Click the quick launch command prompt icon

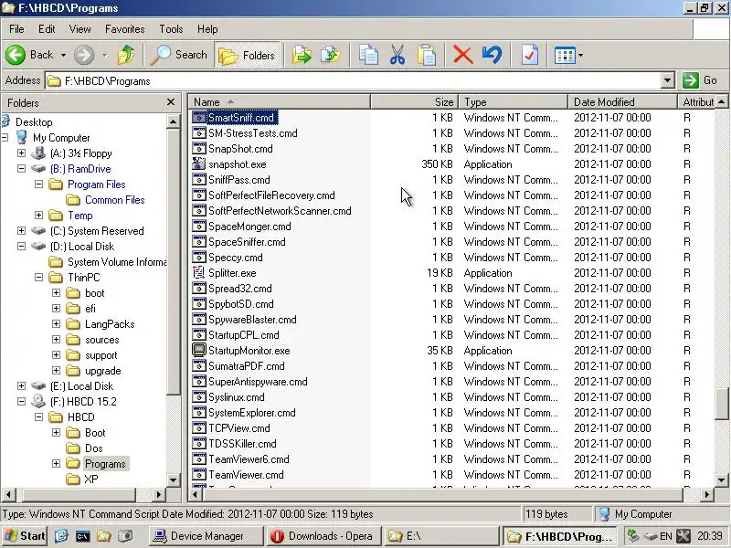click(82, 536)
